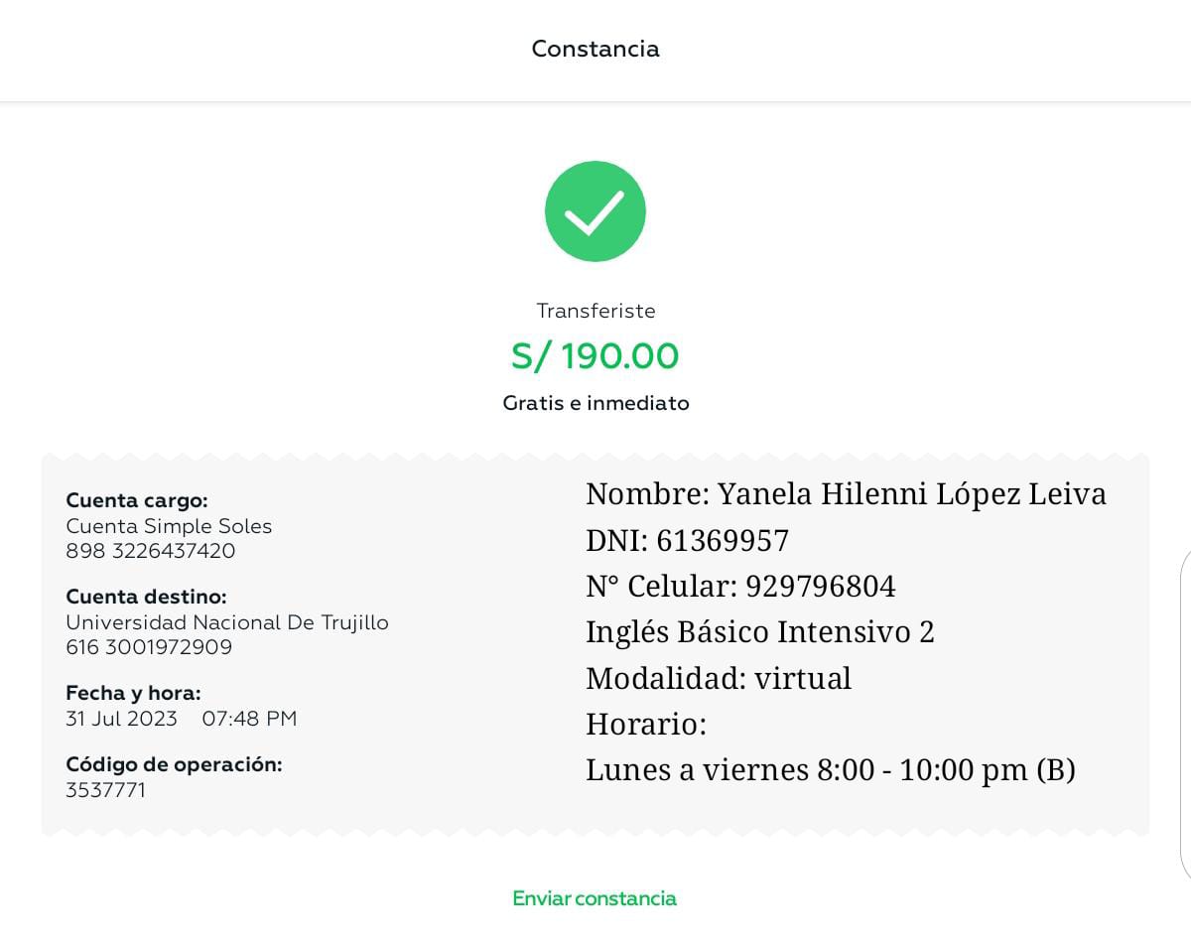Tap the Enviar constancia link
The image size is (1191, 944).
(595, 898)
